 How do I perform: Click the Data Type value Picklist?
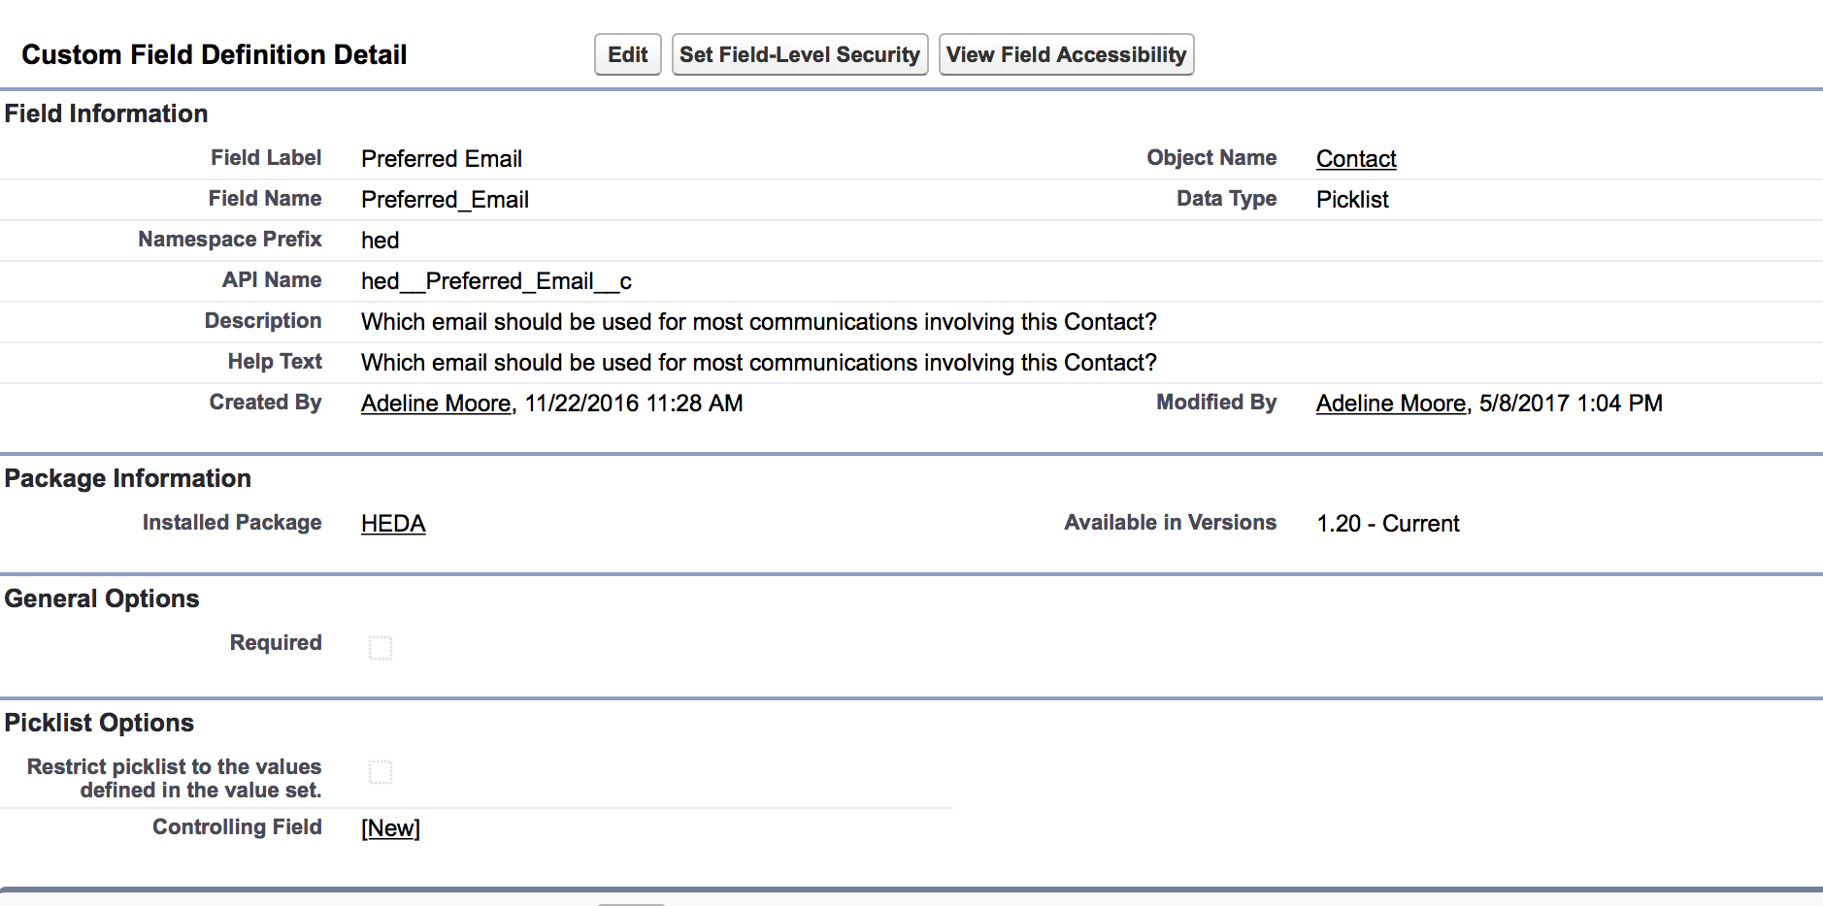click(x=1352, y=200)
